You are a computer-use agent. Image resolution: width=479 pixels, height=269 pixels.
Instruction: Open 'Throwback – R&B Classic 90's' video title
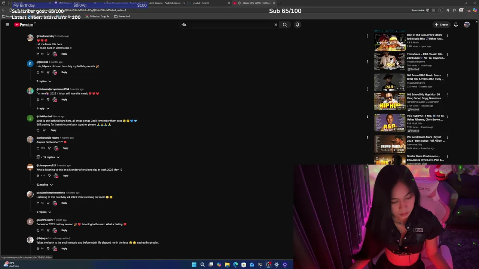point(426,56)
